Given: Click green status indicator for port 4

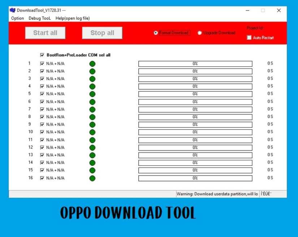Looking at the screenshot, I should pyautogui.click(x=92, y=86).
